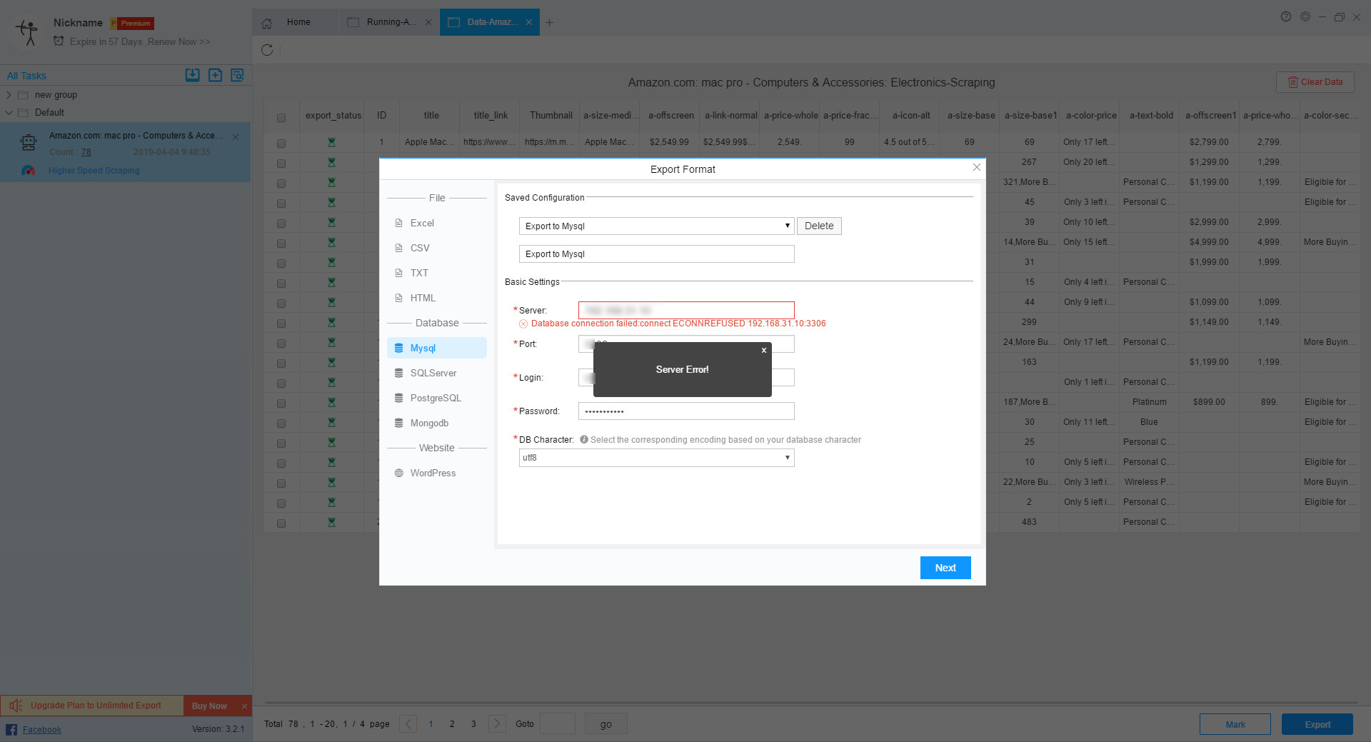Open the help question mark icon
Screen dimensions: 1371x742
[1286, 16]
